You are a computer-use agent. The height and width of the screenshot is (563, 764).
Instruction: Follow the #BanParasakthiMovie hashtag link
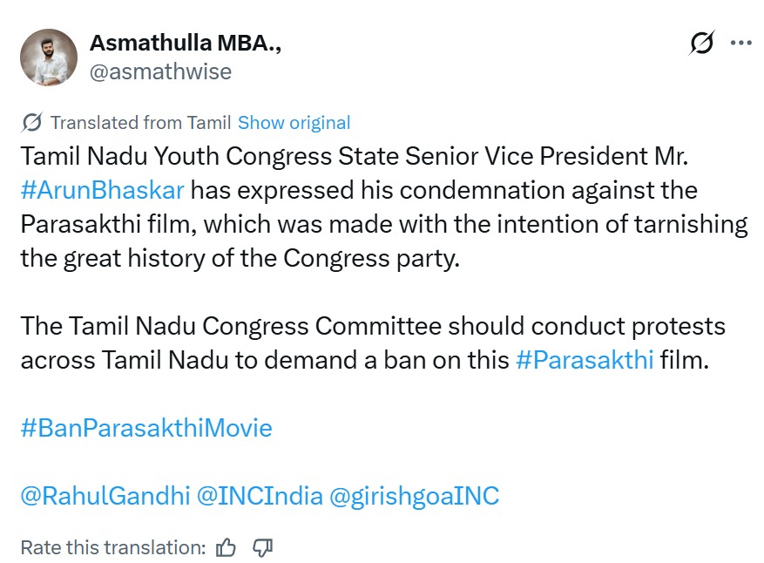pyautogui.click(x=146, y=428)
